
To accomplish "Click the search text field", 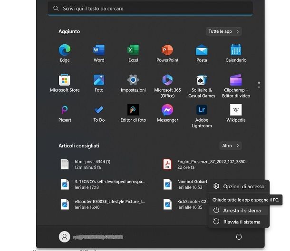I will (150, 9).
